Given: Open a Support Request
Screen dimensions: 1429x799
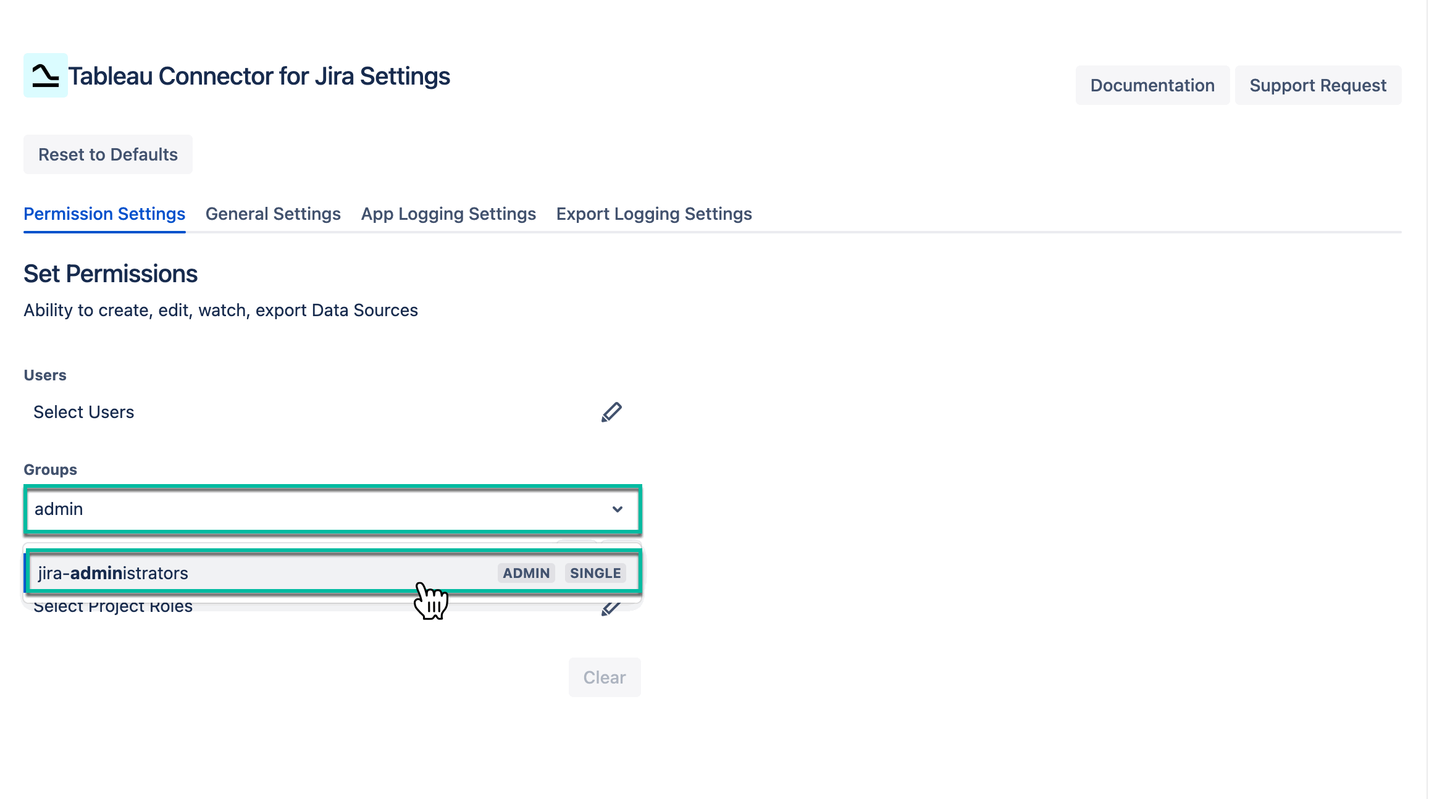Looking at the screenshot, I should [x=1318, y=85].
